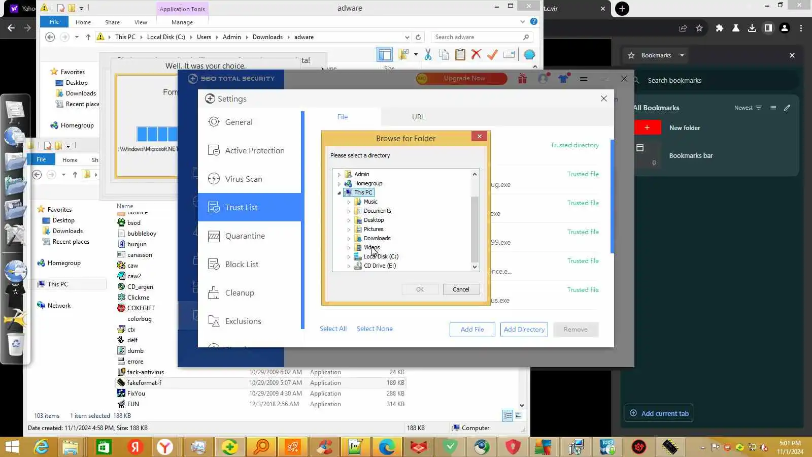Click the Cut scissors icon in adware Explorer

tap(428, 55)
